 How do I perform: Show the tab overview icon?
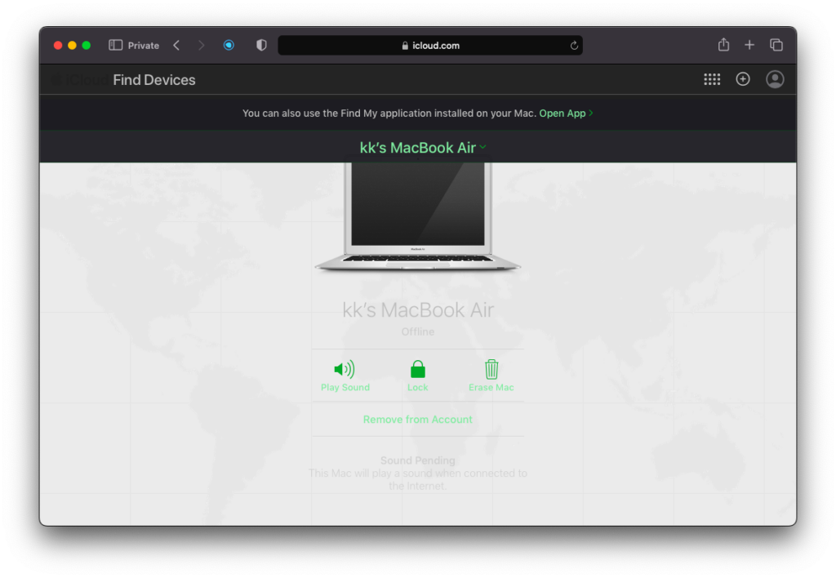pyautogui.click(x=776, y=46)
